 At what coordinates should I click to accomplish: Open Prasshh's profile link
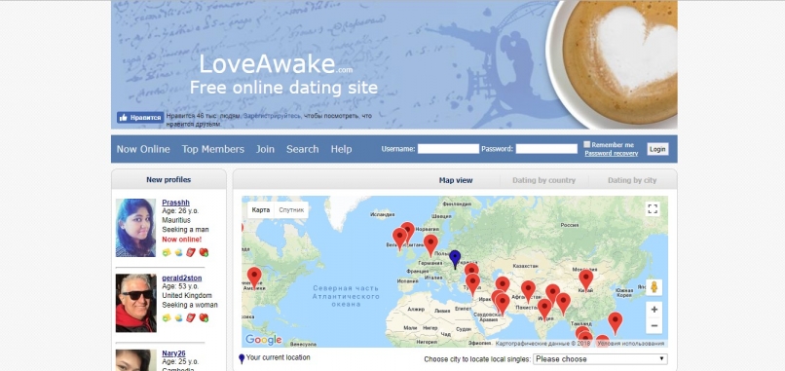[x=175, y=203]
